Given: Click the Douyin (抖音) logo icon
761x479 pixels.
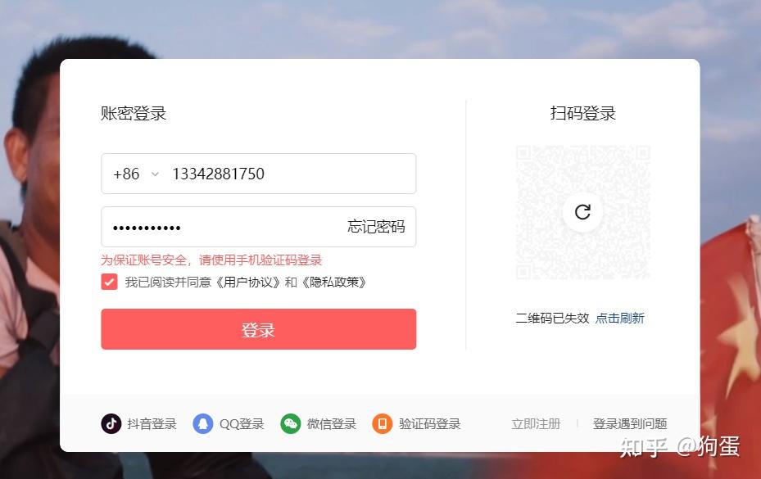Looking at the screenshot, I should [111, 423].
